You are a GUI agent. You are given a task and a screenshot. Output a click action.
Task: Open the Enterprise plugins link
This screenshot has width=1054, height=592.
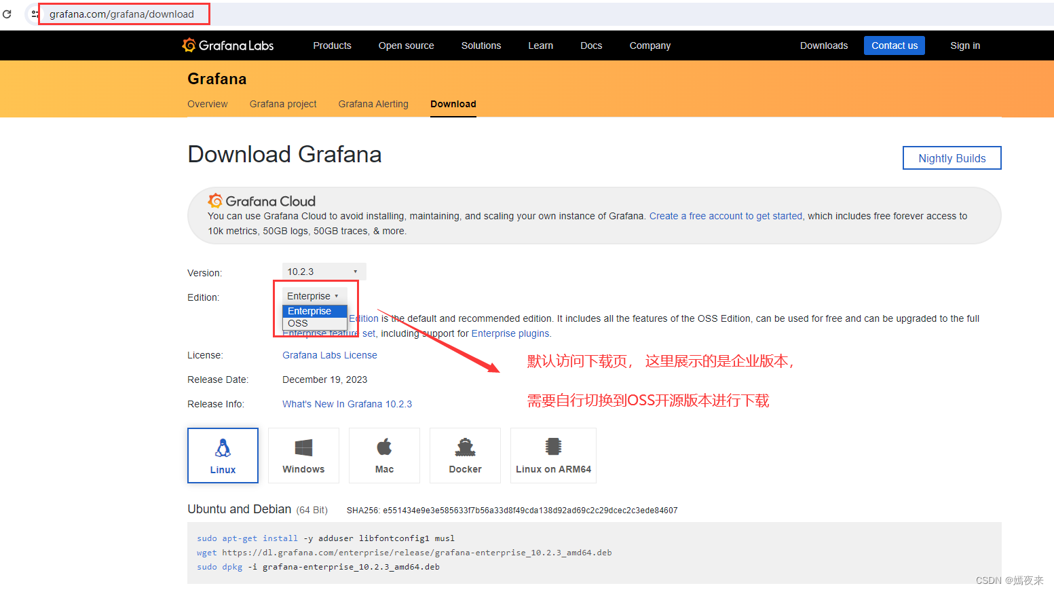511,333
